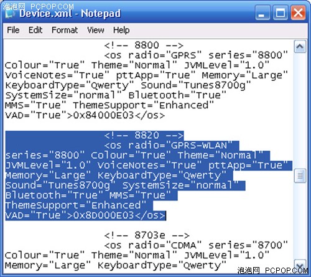Click the 8703e comment line
The height and width of the screenshot is (277, 311).
(147, 235)
